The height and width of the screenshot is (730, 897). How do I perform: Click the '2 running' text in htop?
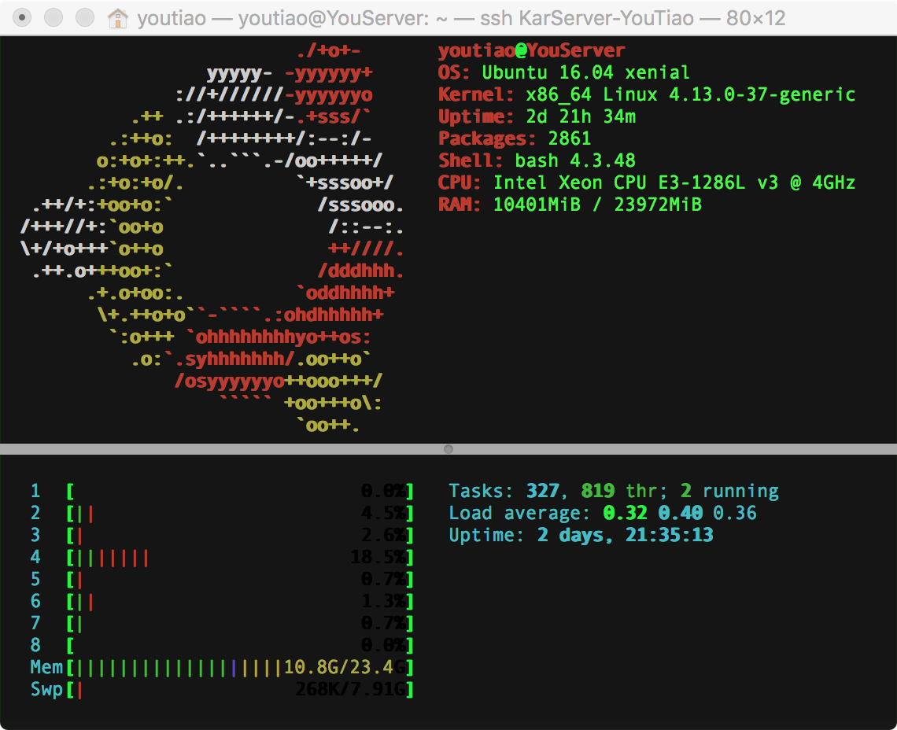[x=729, y=491]
